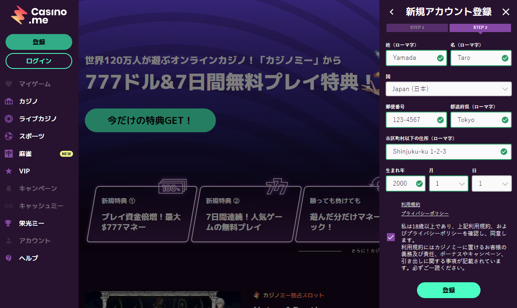Click the slot game thumbnail at bottom
This screenshot has width=517, height=308.
pos(163,300)
